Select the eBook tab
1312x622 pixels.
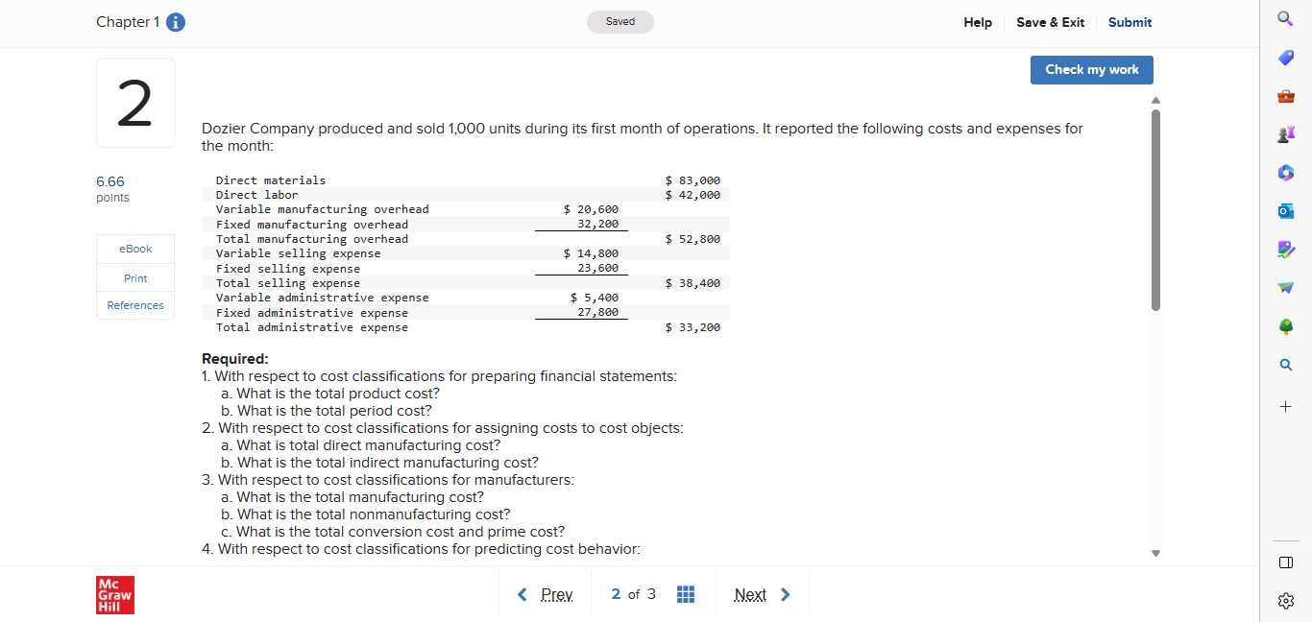[134, 248]
